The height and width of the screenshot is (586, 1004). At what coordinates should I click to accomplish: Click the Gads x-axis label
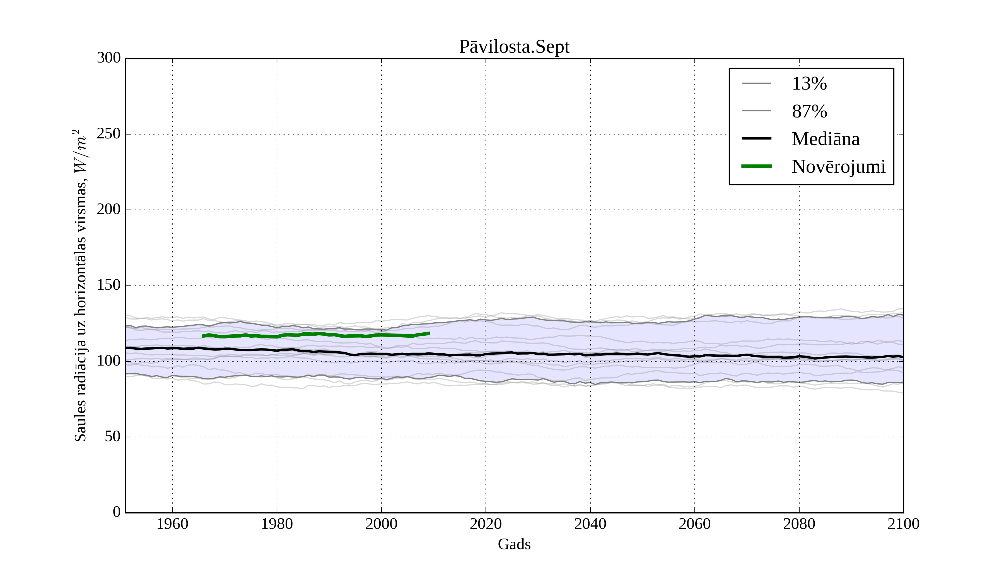514,544
